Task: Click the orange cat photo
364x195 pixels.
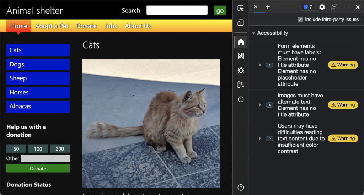Action: (x=151, y=124)
